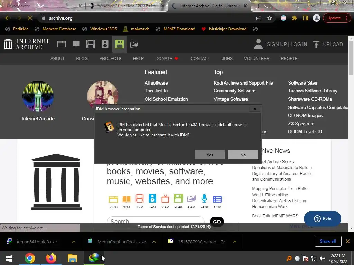This screenshot has width=354, height=265.
Task: Click the page vertical scrollbar thumb
Action: (351, 58)
